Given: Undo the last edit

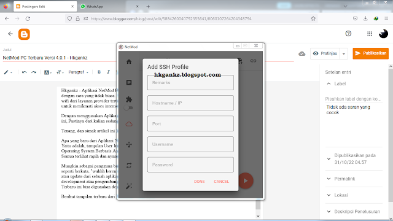Looking at the screenshot, I should click(25, 72).
